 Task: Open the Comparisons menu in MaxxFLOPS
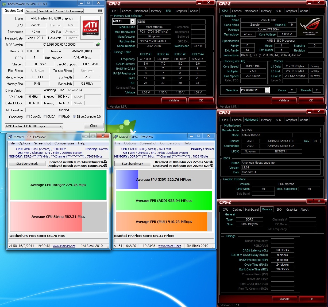(170, 143)
